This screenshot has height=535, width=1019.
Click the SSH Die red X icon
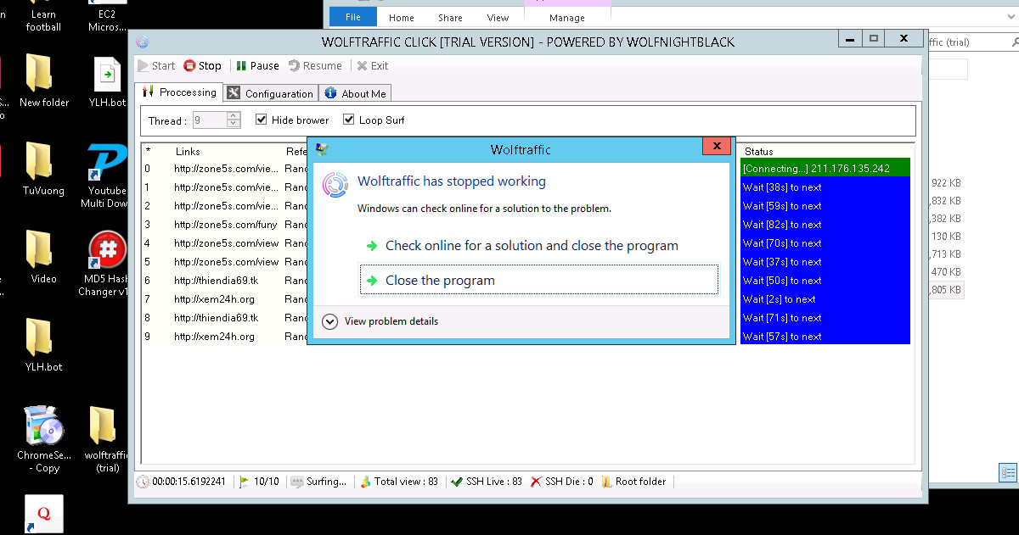[x=536, y=482]
